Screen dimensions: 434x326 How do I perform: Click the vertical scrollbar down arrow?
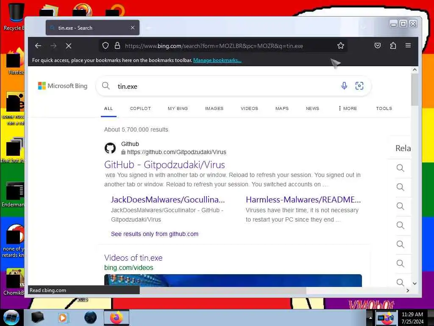click(x=415, y=283)
